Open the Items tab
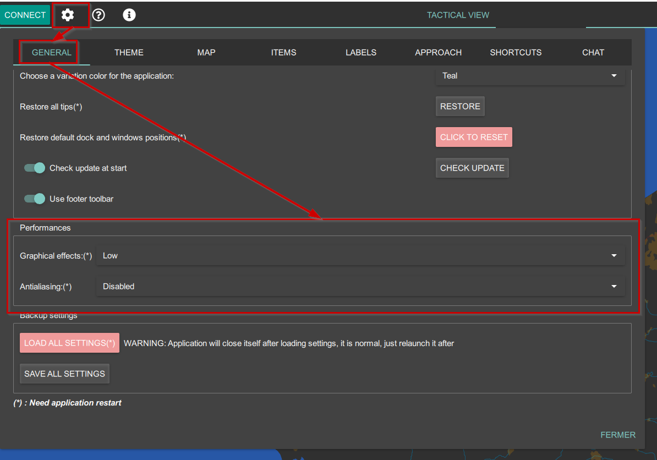 coord(283,52)
